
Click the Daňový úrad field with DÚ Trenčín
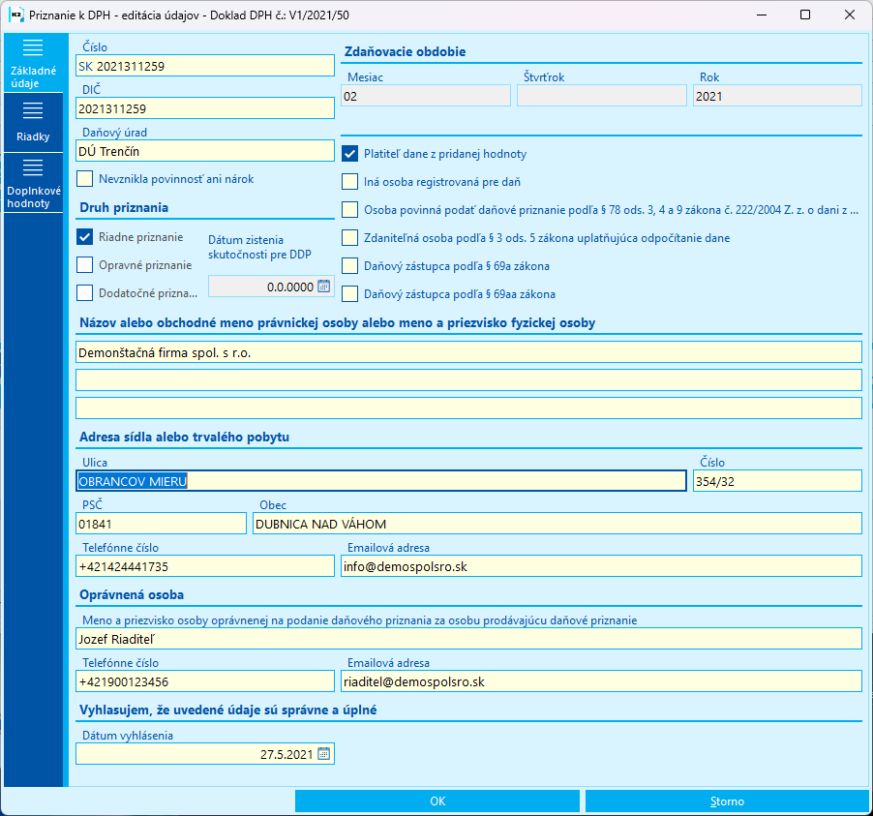tap(205, 151)
